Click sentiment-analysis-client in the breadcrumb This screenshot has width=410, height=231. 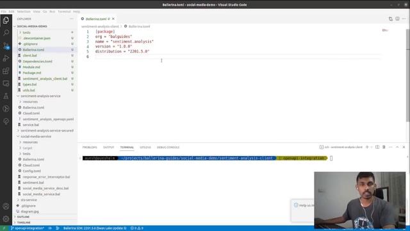tap(100, 26)
